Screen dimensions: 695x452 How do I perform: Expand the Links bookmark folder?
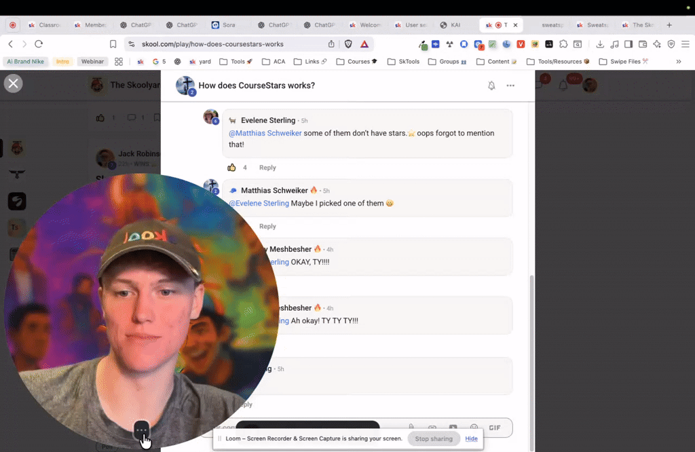310,62
